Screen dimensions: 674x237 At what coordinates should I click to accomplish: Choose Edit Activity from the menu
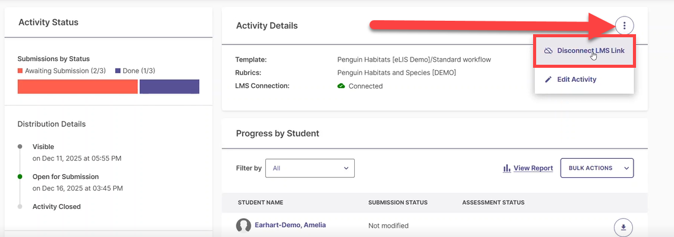[x=584, y=79]
